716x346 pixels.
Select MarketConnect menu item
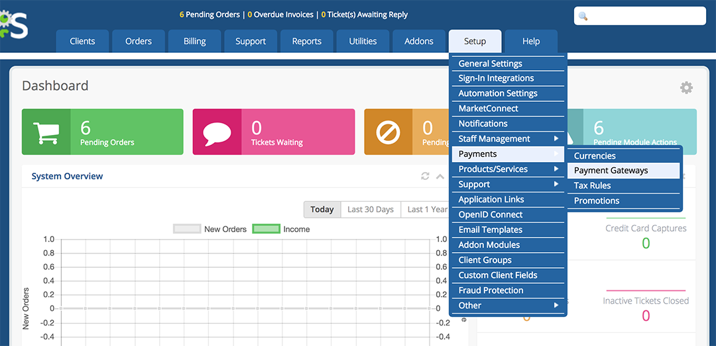click(508, 108)
